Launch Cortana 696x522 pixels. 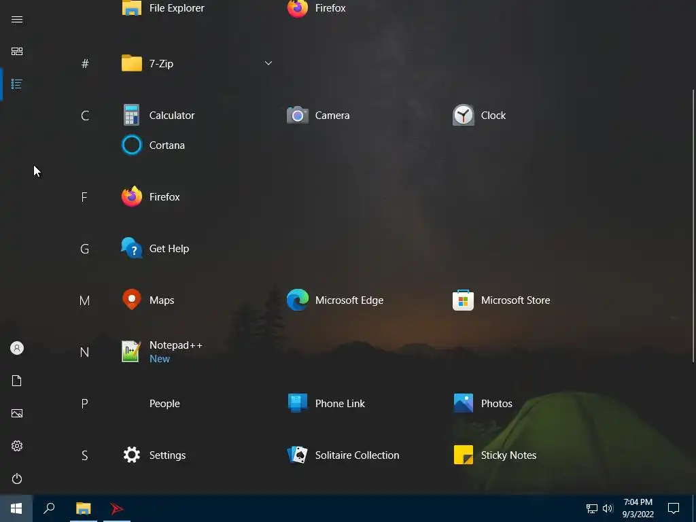point(153,145)
